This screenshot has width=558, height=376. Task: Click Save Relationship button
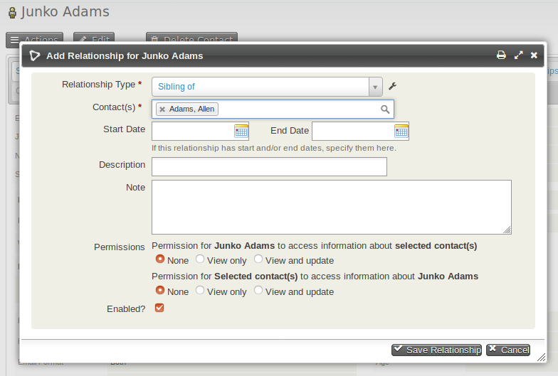[x=436, y=350]
